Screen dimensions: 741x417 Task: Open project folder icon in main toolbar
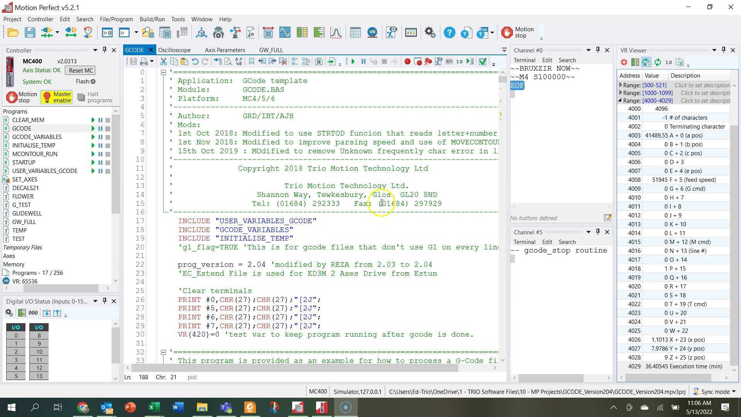[13, 32]
